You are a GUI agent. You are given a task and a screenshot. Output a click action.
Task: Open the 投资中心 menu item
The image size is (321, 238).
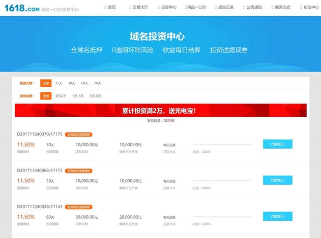pyautogui.click(x=167, y=7)
